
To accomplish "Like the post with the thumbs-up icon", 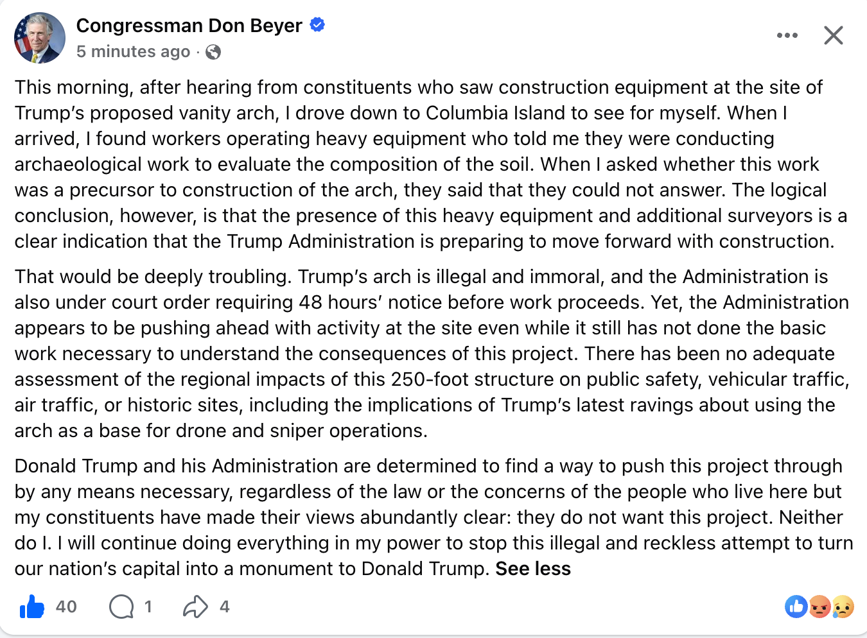I will (32, 607).
